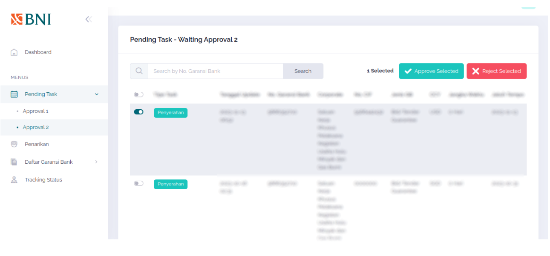Click the Dashboard home icon
This screenshot has width=550, height=256.
click(14, 52)
